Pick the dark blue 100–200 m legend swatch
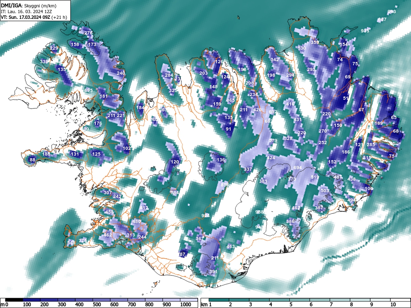Viewport: 411px width, 308px height. coord(32,300)
